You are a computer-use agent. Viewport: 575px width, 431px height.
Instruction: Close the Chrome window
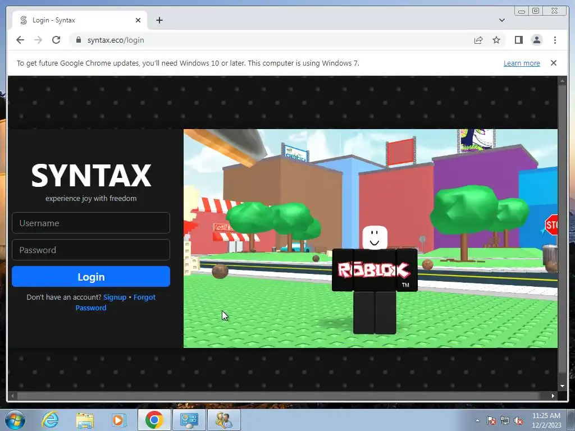coord(555,11)
